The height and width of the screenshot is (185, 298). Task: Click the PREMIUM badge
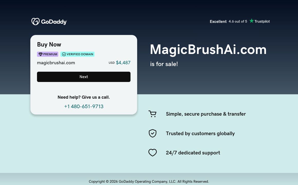pos(48,54)
